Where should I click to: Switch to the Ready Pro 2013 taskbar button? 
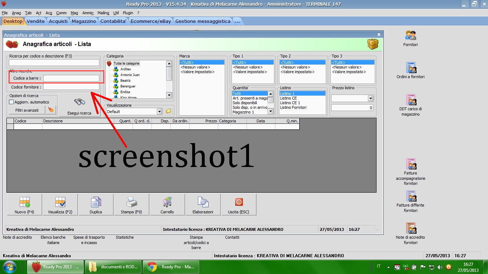click(55, 267)
